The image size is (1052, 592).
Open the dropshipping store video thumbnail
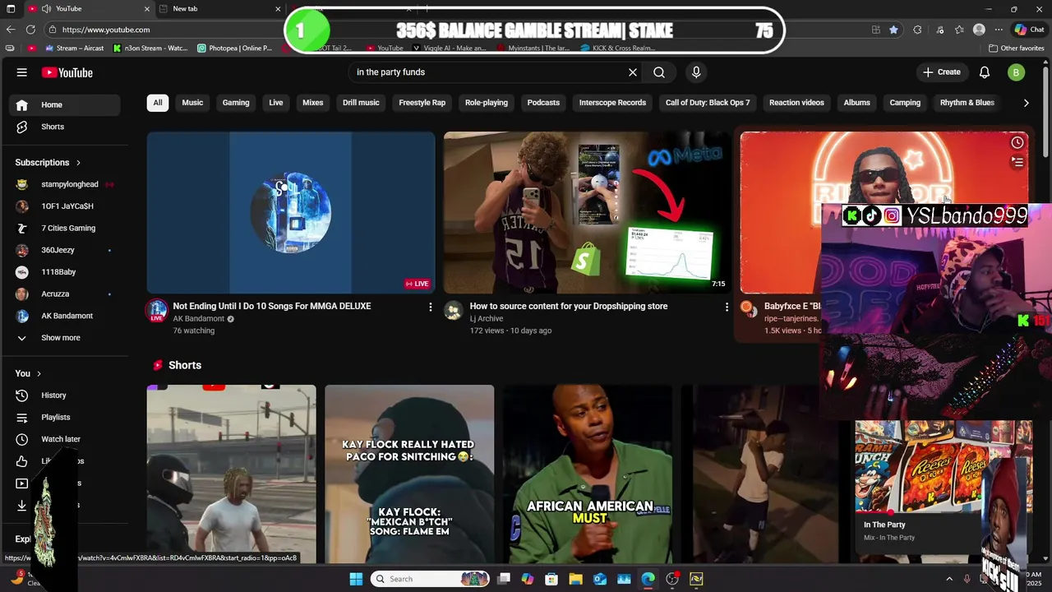pos(587,212)
